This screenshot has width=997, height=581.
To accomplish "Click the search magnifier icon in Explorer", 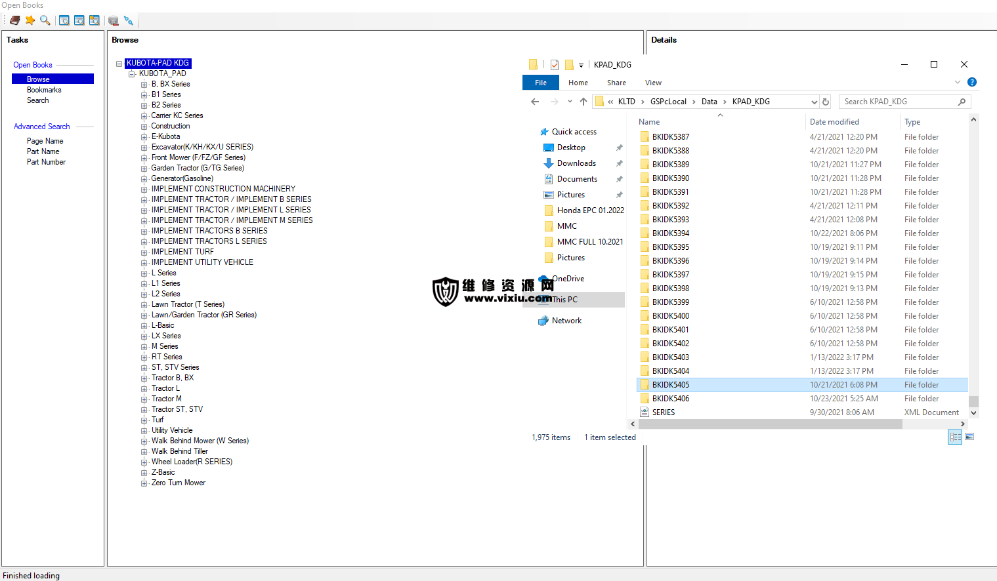I will [x=962, y=102].
